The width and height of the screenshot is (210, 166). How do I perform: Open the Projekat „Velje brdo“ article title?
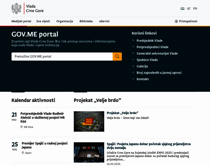[x=122, y=113]
